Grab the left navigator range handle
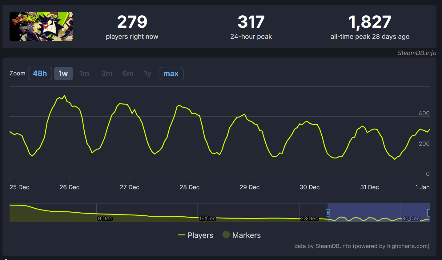This screenshot has width=442, height=260. (x=328, y=213)
